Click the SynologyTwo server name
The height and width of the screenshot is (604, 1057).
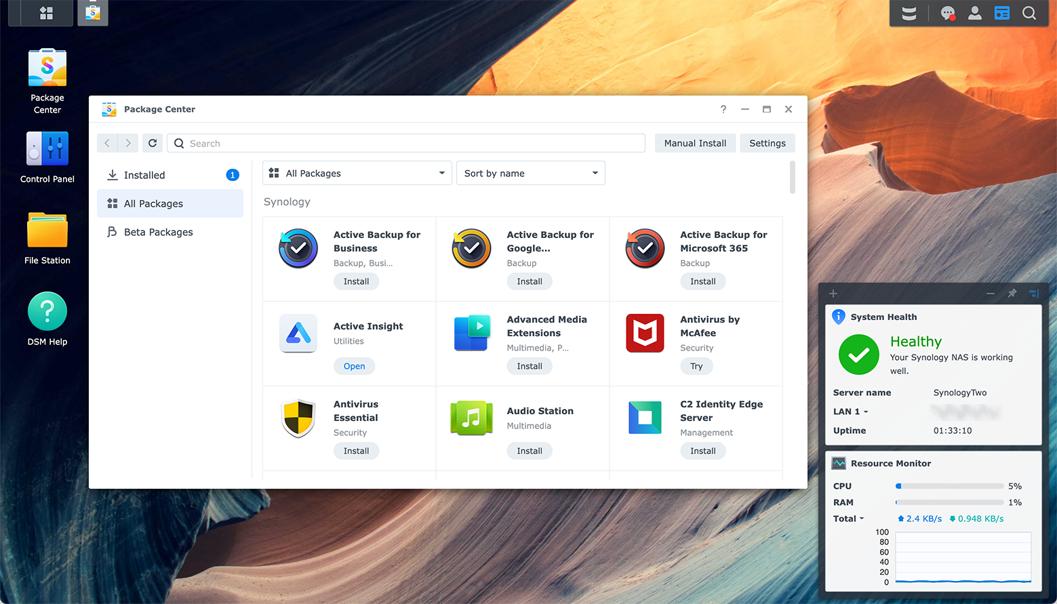tap(959, 392)
